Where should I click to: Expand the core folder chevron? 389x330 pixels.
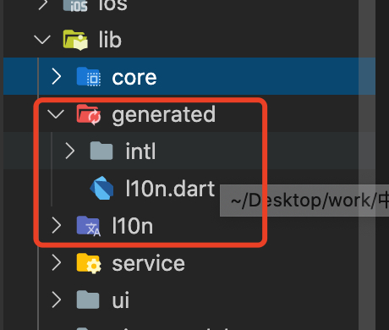tap(57, 77)
